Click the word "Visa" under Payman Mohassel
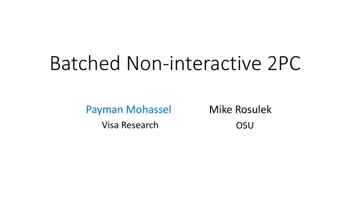The image size is (350, 197). pos(110,125)
